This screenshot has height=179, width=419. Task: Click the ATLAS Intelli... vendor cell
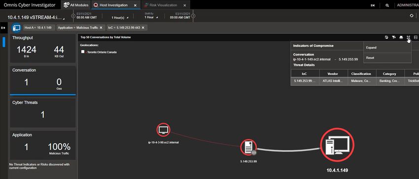click(334, 81)
